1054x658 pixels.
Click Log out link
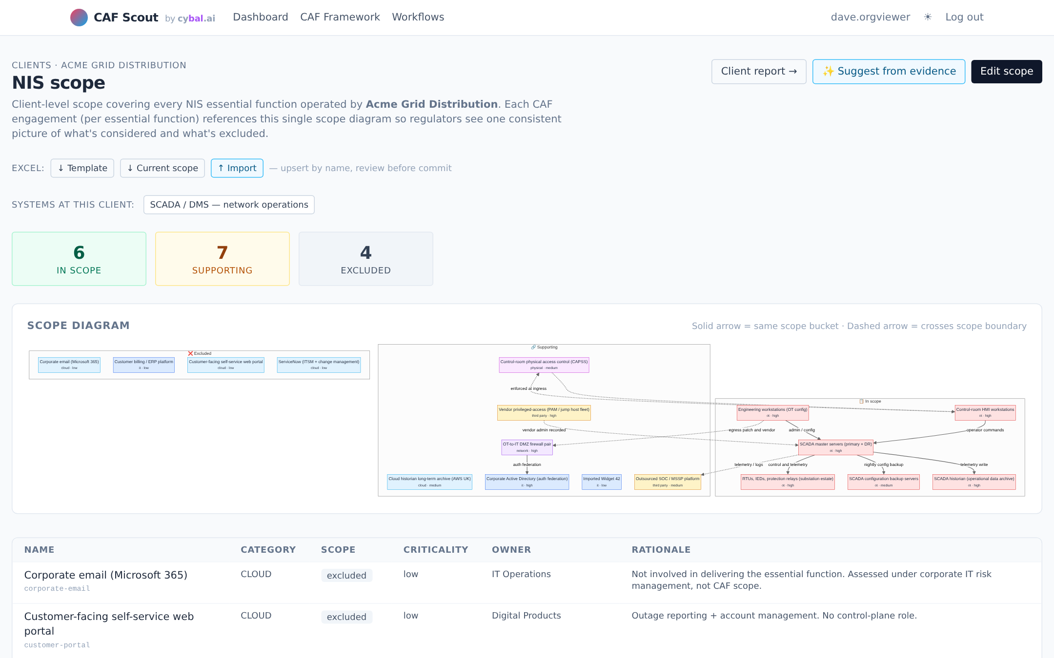[964, 17]
